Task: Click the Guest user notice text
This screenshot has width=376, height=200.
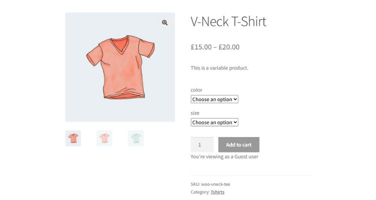Action: [224, 156]
